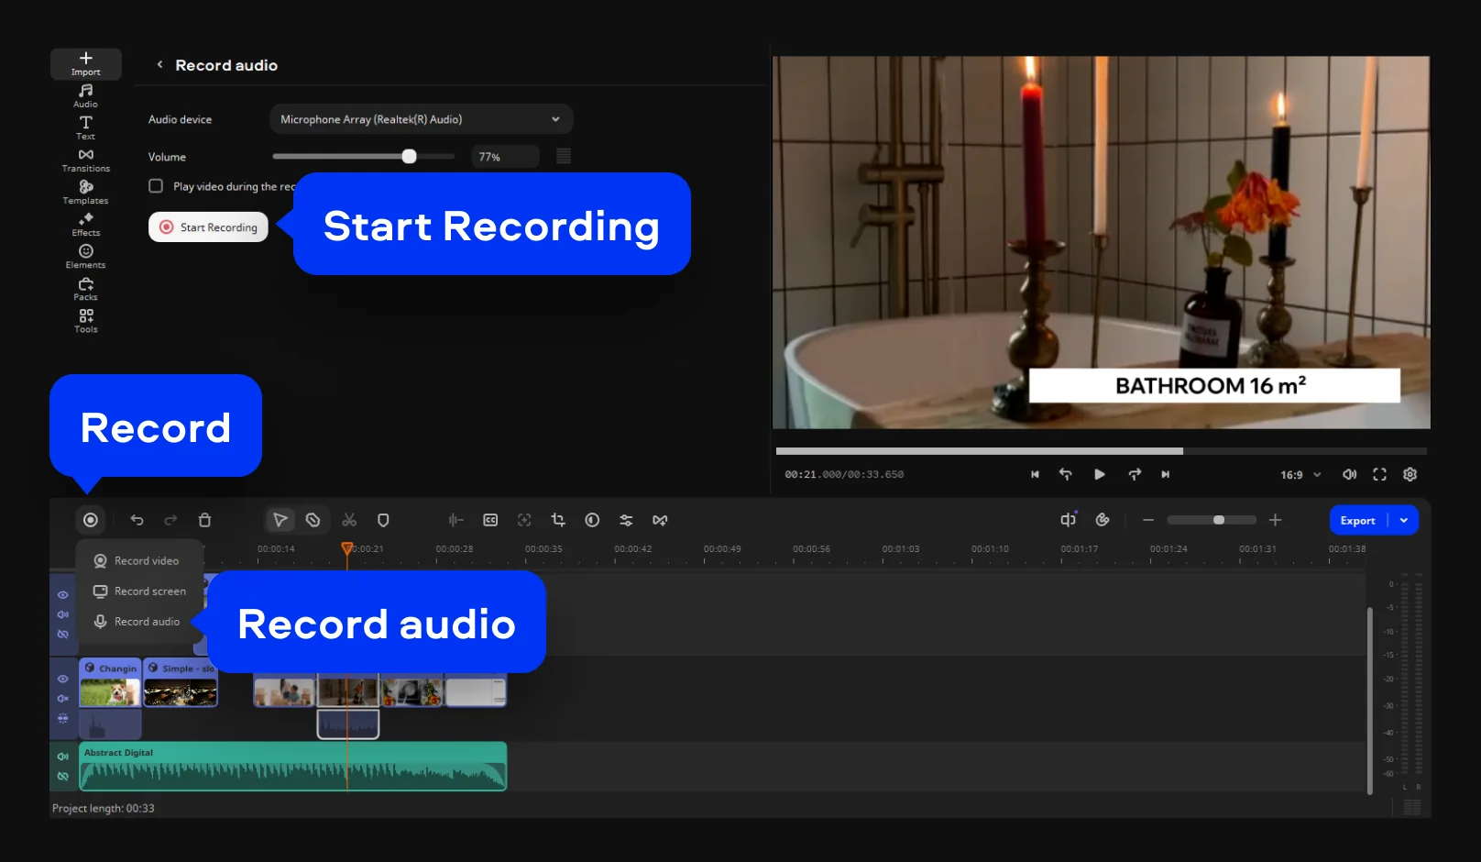1481x862 pixels.
Task: Enter fullscreen preview mode
Action: (x=1379, y=474)
